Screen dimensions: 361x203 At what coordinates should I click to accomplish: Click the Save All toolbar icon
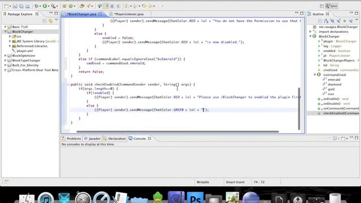(21, 6)
